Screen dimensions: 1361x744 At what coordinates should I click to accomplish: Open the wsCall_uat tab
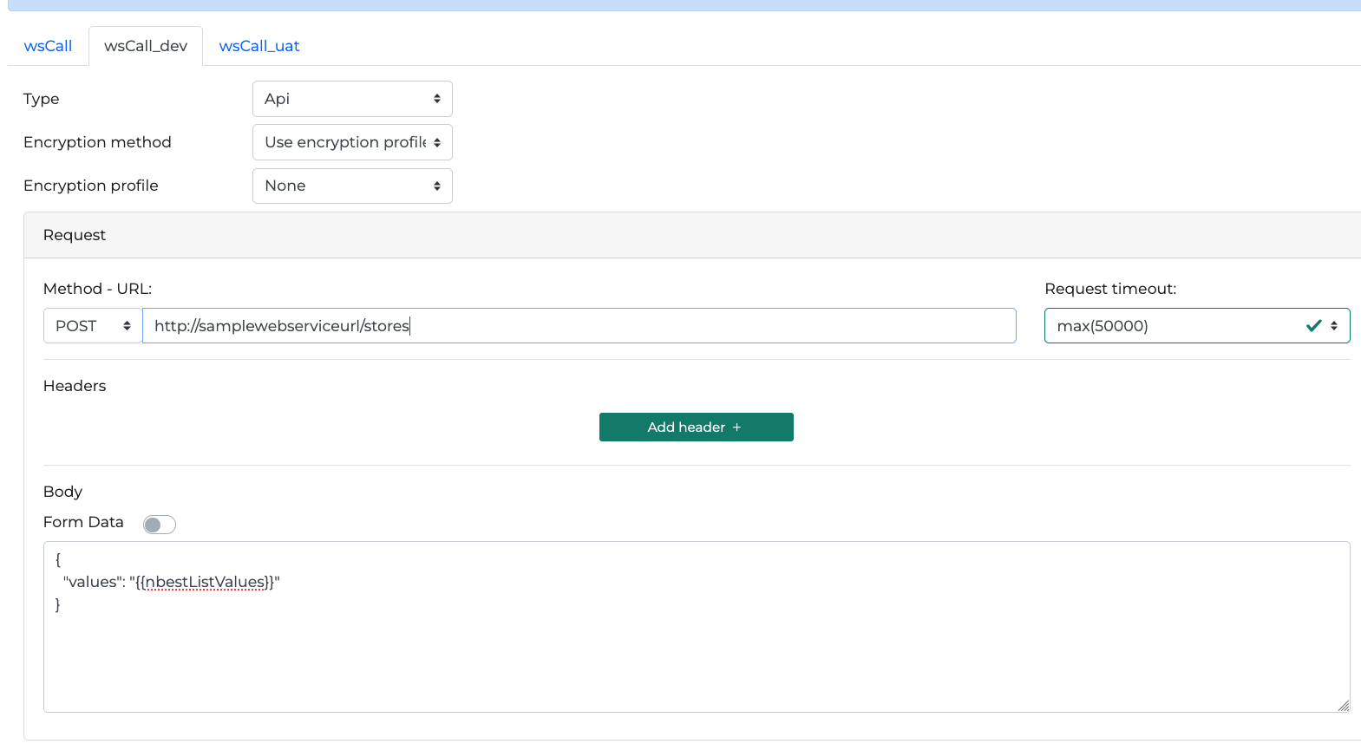[259, 46]
